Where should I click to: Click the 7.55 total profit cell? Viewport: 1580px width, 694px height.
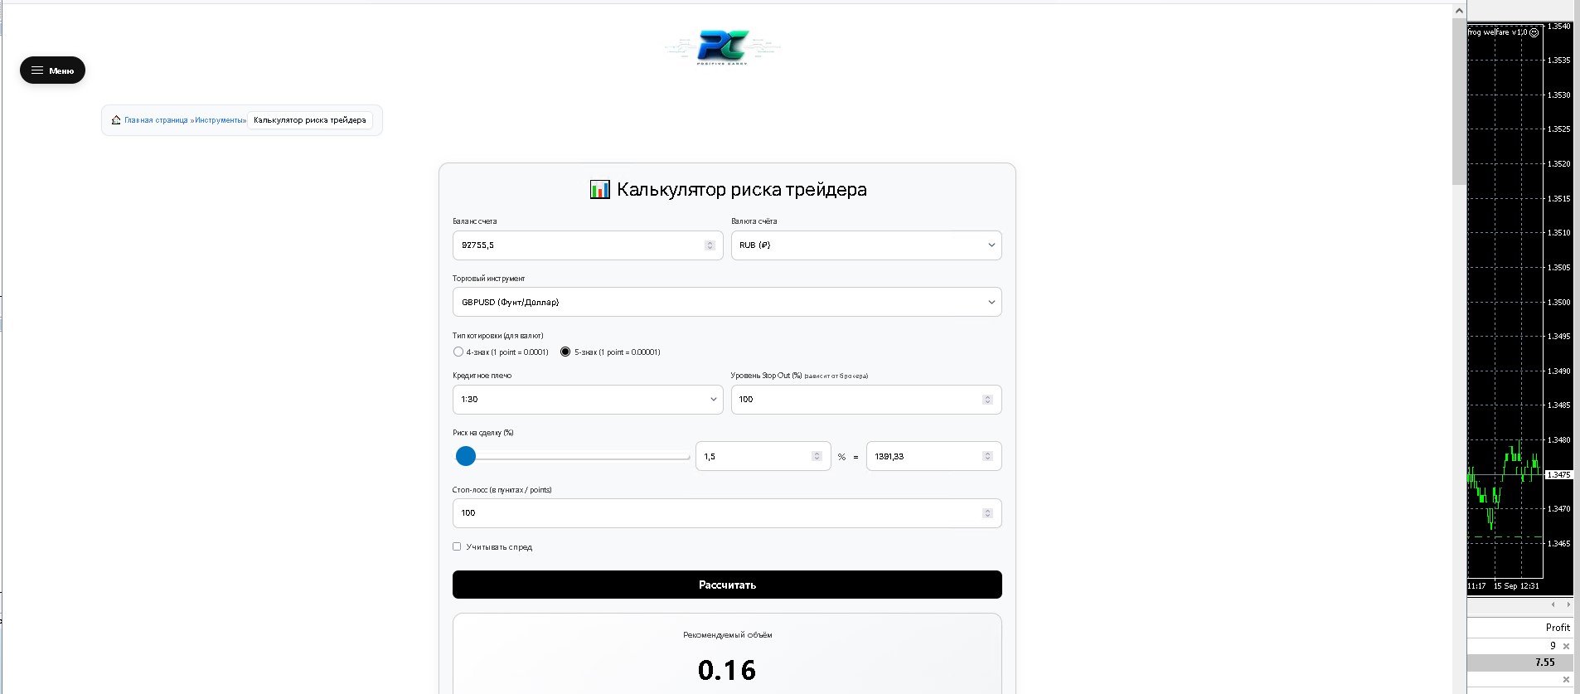[x=1544, y=662]
